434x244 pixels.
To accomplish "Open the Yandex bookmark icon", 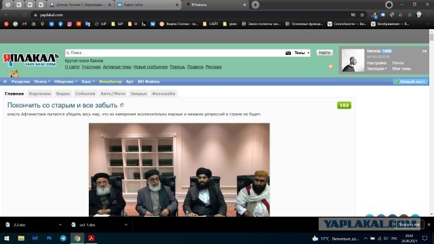I will click(6, 24).
